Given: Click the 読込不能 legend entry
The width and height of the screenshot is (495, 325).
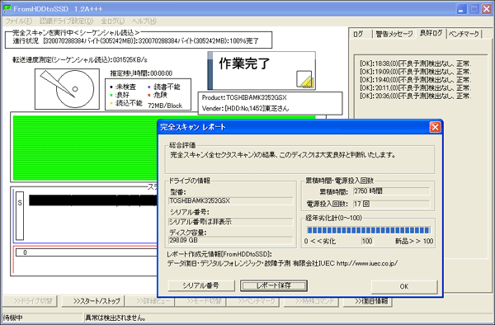Looking at the screenshot, I should coord(125,103).
